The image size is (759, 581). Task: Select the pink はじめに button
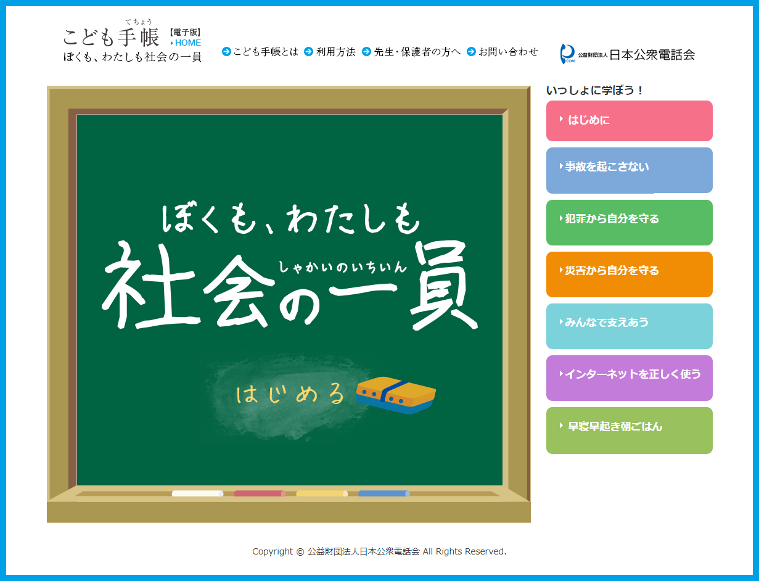[x=629, y=121]
